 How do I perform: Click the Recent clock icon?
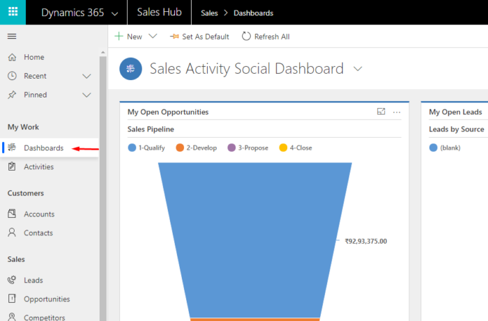click(12, 76)
